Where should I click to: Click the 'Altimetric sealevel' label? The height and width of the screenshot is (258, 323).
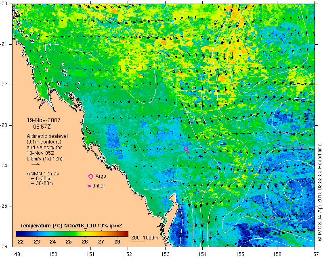(x=47, y=136)
